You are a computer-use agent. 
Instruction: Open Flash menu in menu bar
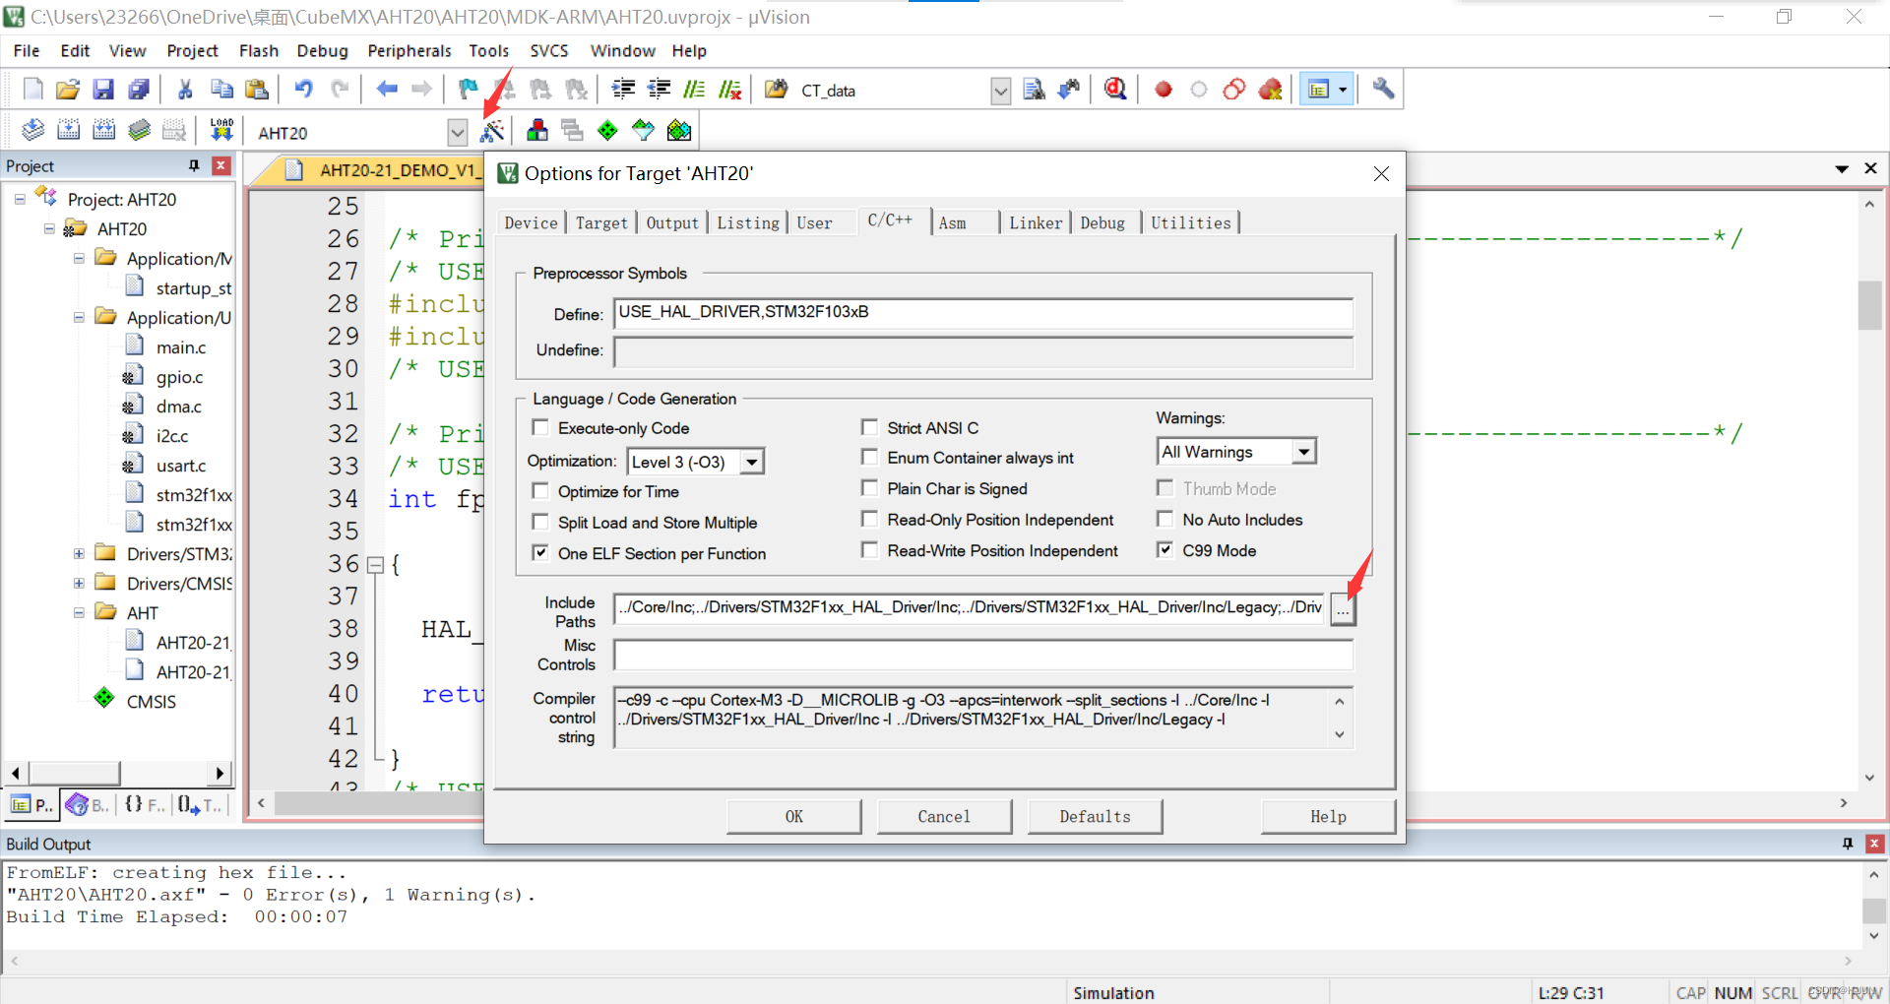point(259,50)
